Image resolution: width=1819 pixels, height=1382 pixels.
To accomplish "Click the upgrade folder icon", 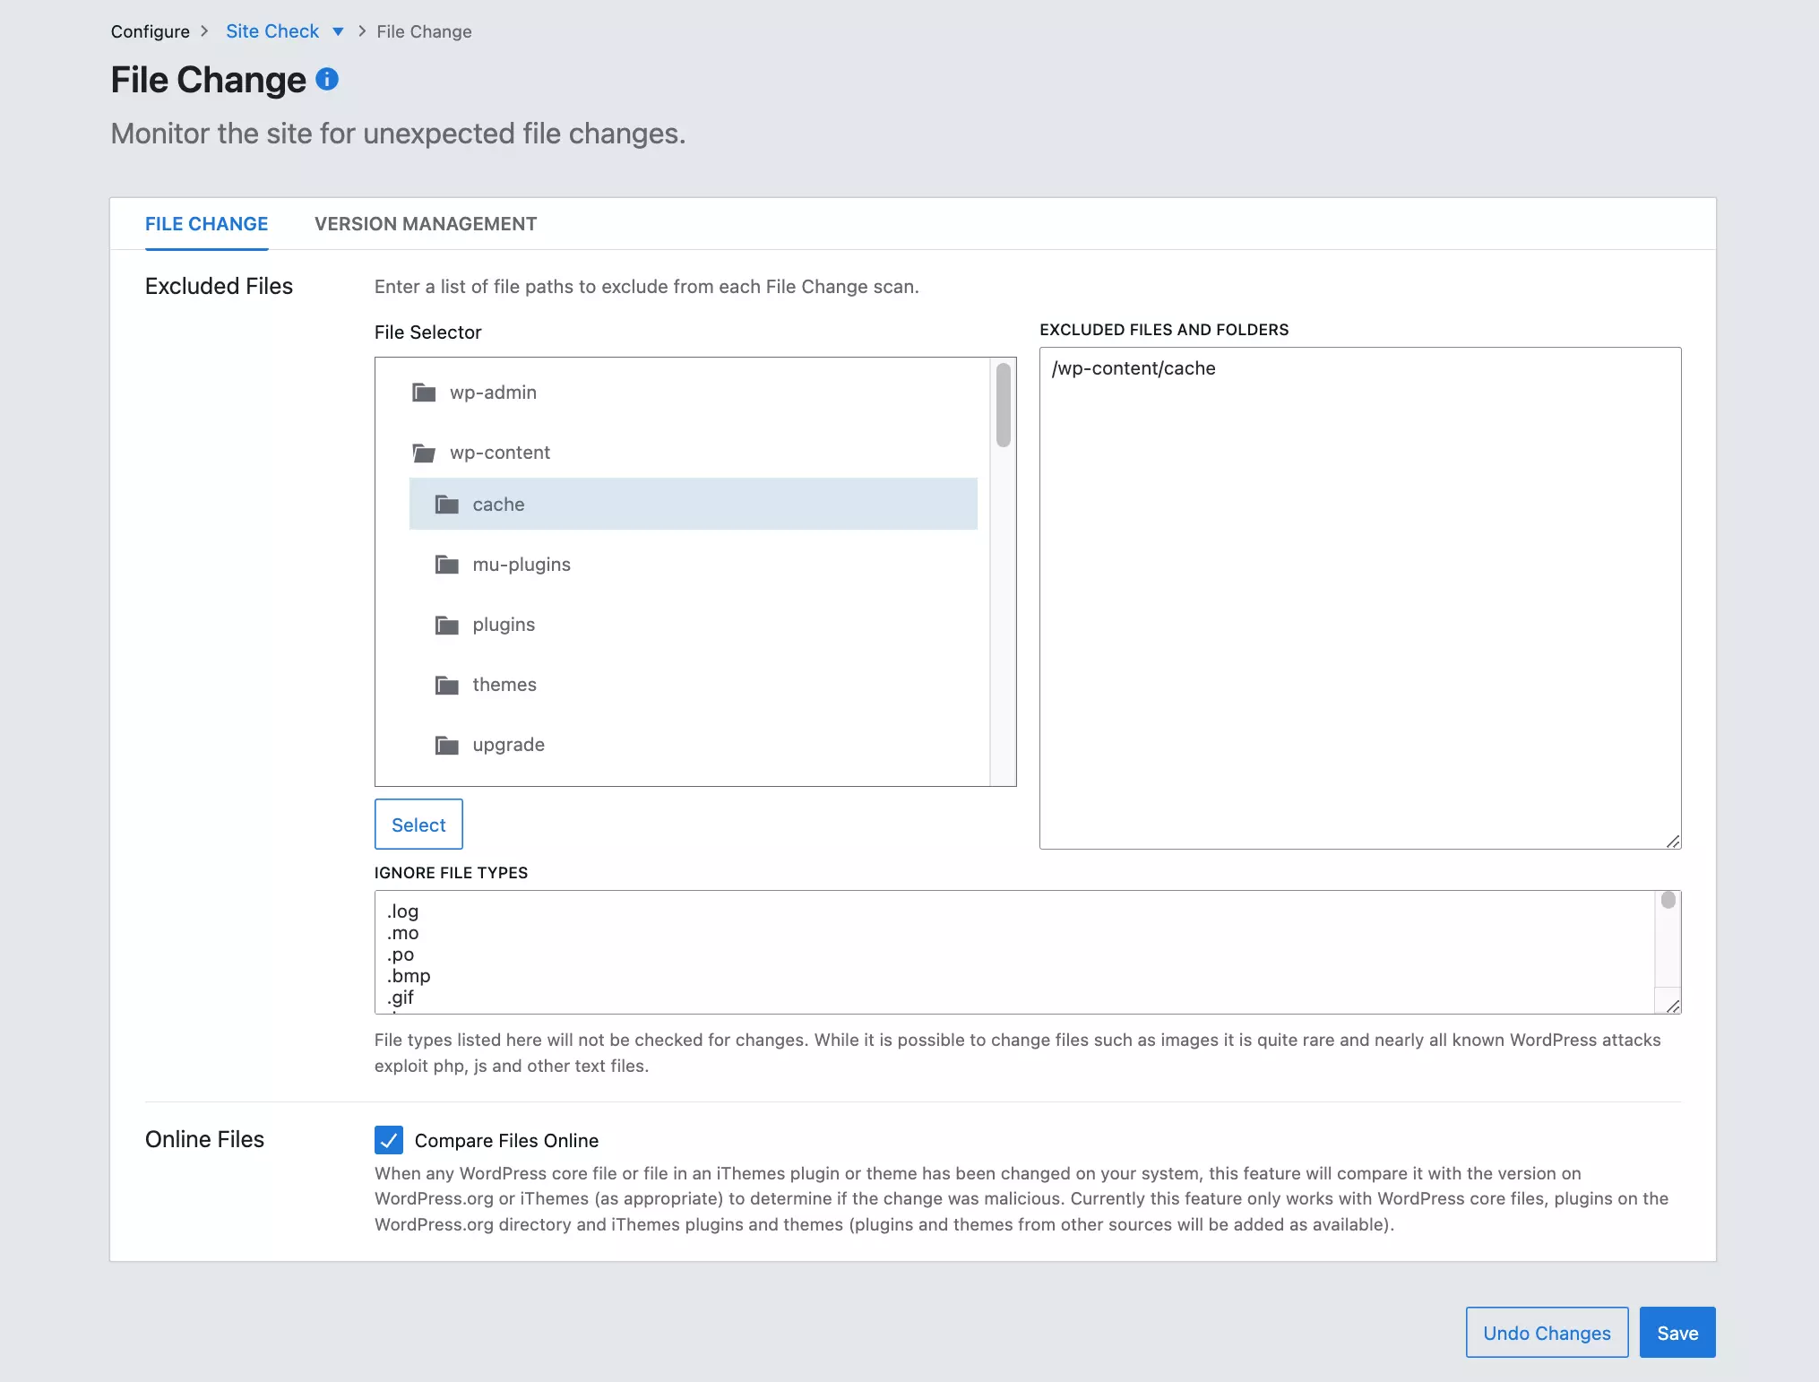I will pos(446,745).
